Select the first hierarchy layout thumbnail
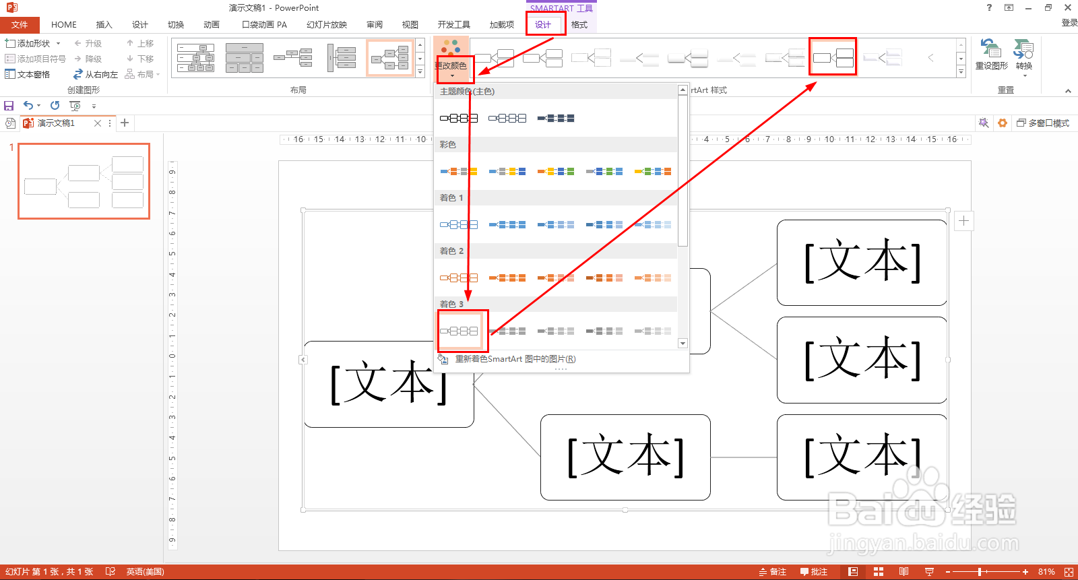1078x580 pixels. 196,58
